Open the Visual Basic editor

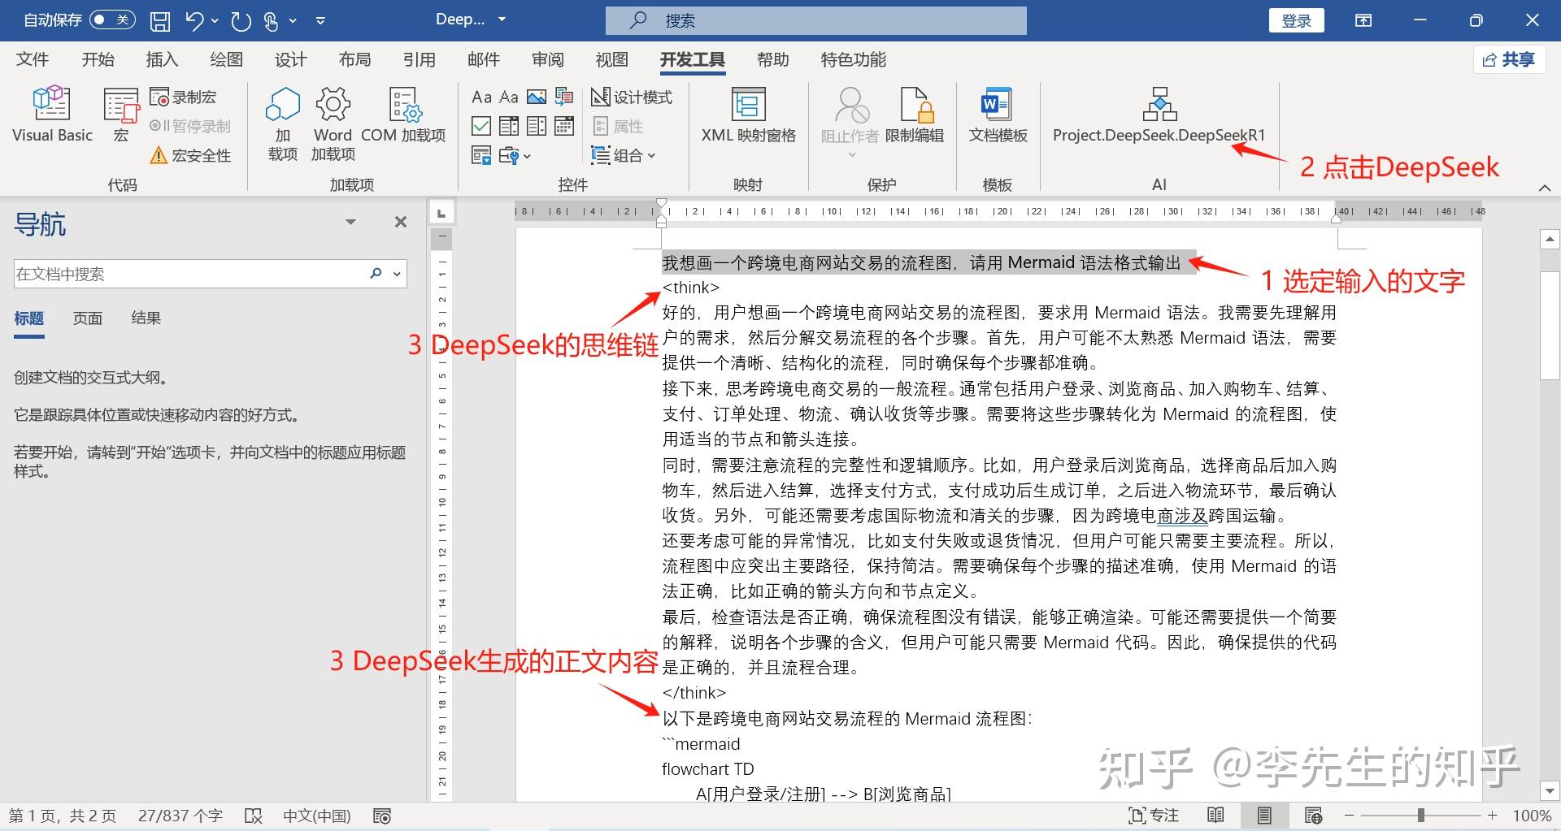51,114
